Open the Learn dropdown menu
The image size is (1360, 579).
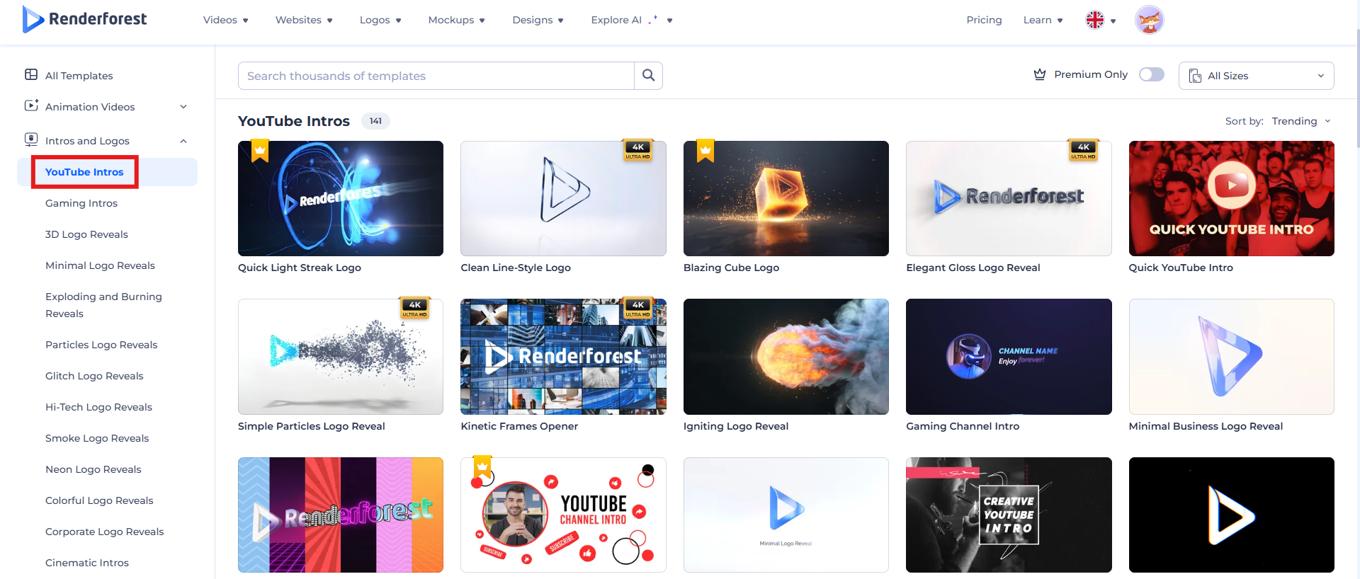click(1043, 20)
